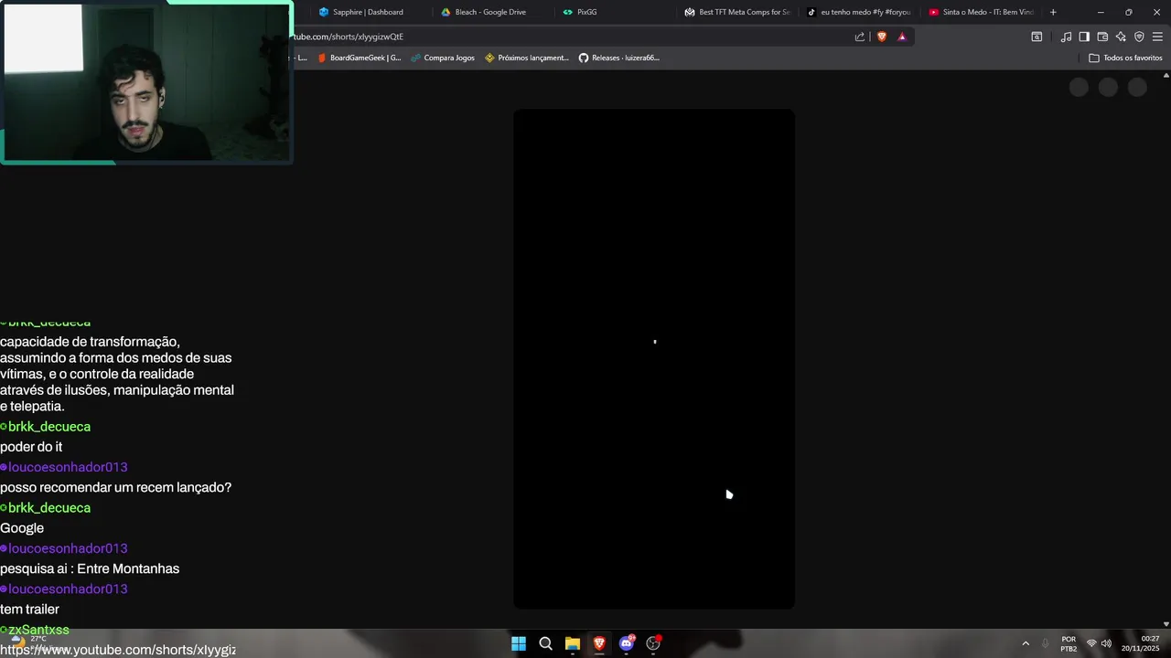Toggle the browser sidebar panel icon
This screenshot has height=658, width=1171.
tap(1084, 37)
